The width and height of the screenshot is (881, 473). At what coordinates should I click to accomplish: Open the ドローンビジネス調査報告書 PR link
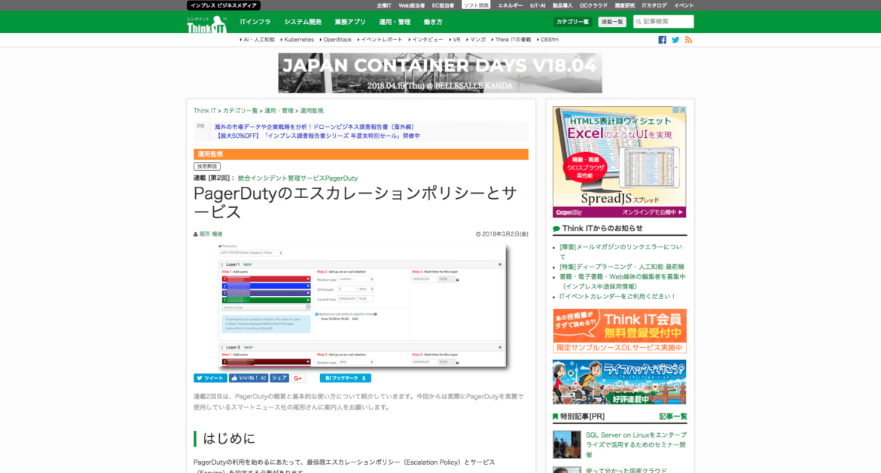click(x=314, y=127)
